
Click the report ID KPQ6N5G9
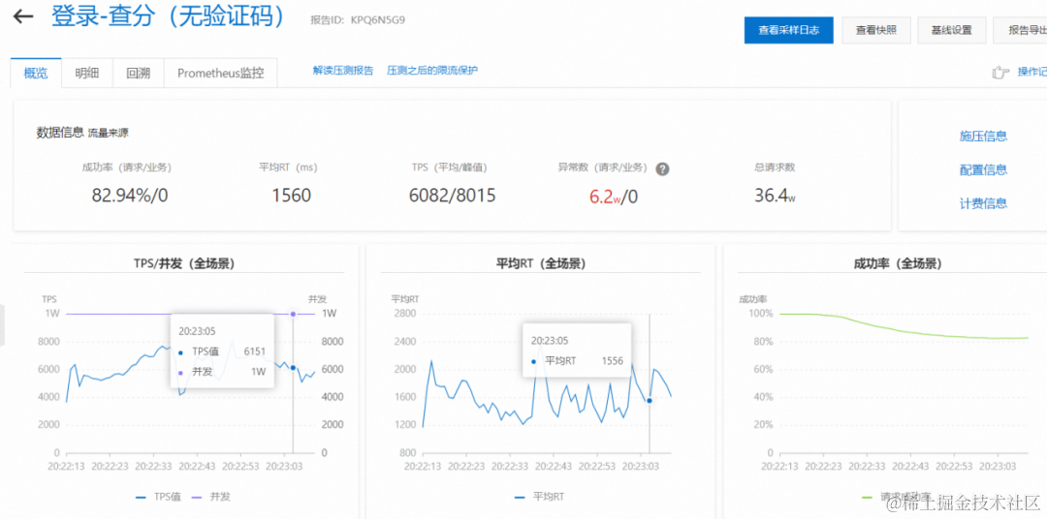coord(377,20)
